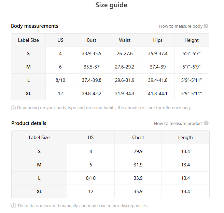
Task: Open the How to measure product link
Action: pyautogui.click(x=178, y=123)
